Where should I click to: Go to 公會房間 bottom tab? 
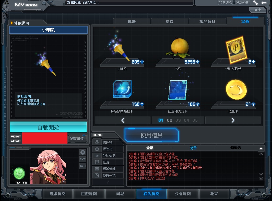pos(183,194)
